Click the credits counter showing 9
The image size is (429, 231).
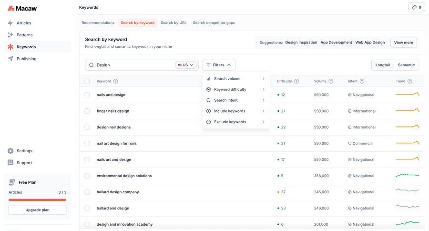pyautogui.click(x=416, y=7)
